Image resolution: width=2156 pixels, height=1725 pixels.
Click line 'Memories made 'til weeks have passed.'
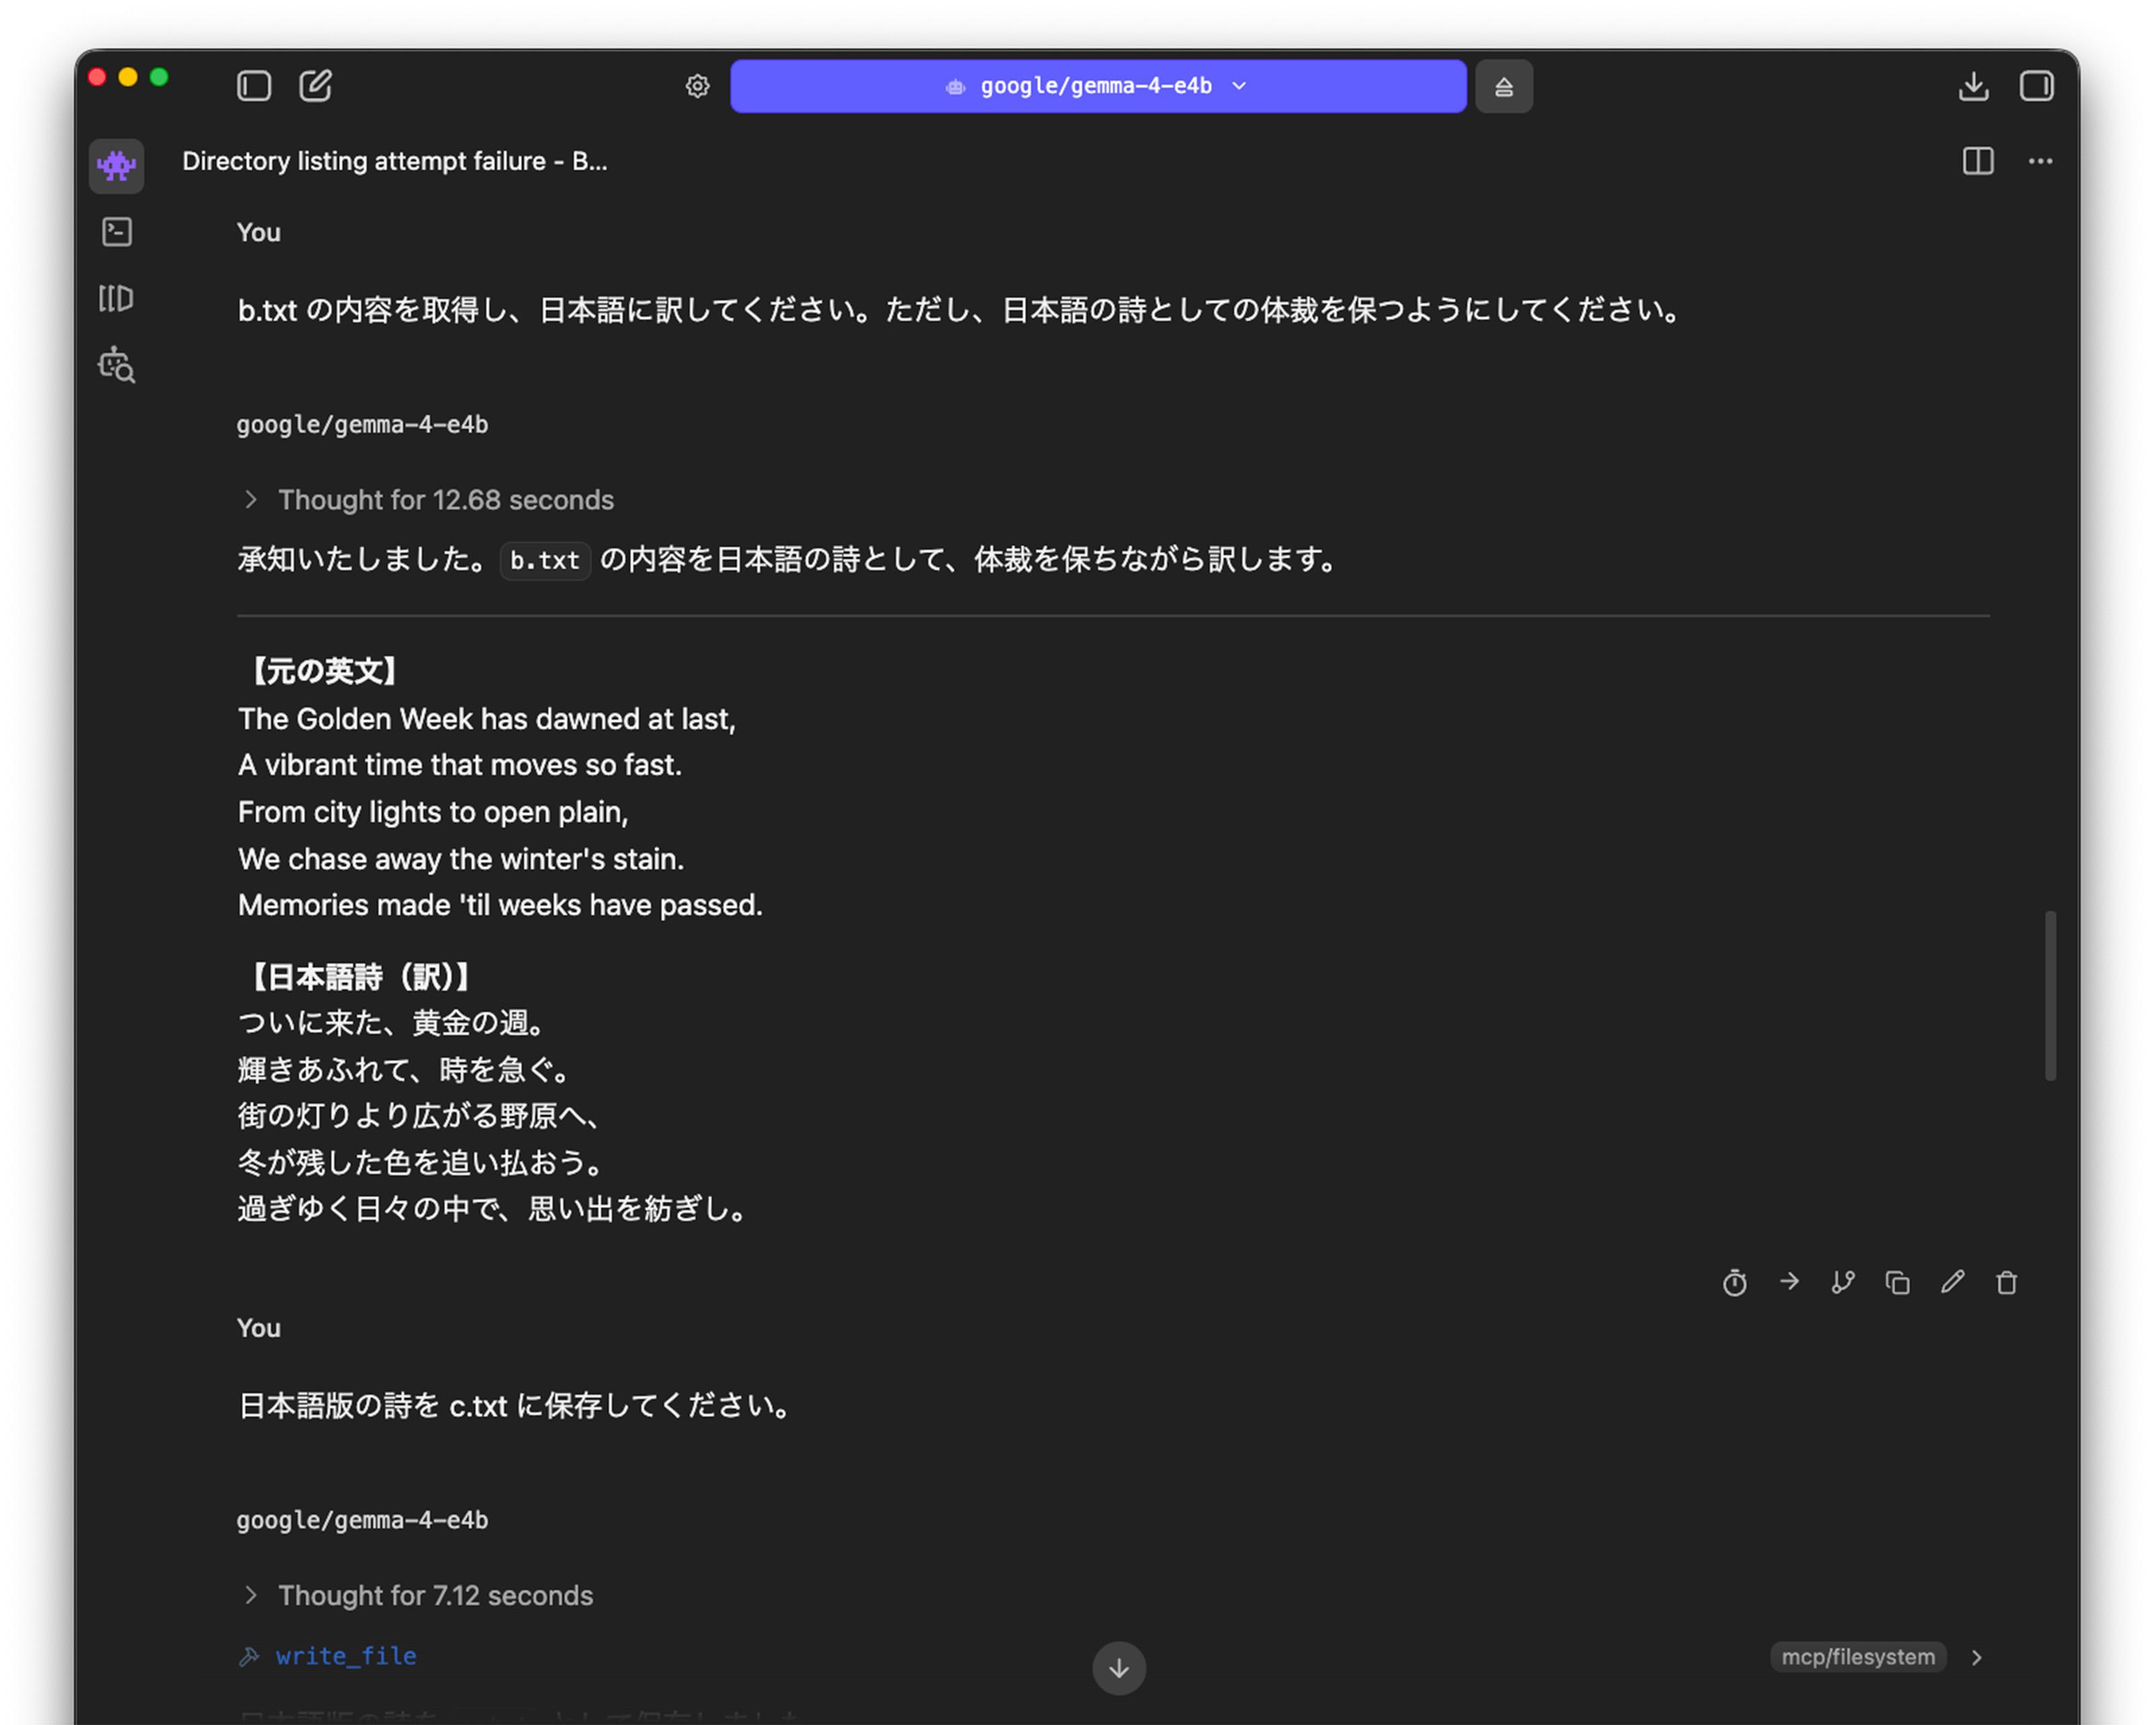pos(500,905)
